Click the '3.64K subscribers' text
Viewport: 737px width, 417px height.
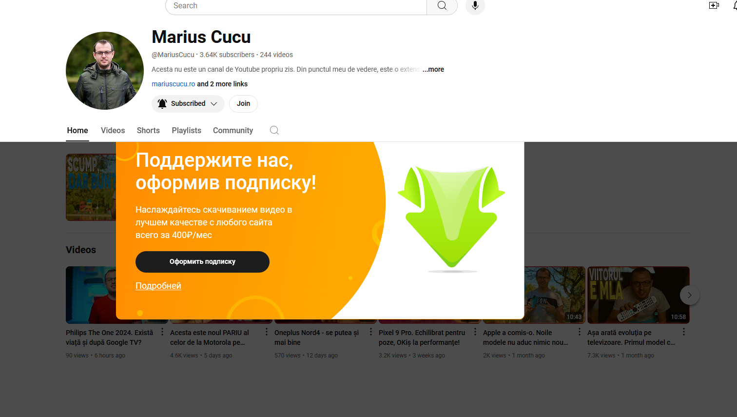(227, 55)
